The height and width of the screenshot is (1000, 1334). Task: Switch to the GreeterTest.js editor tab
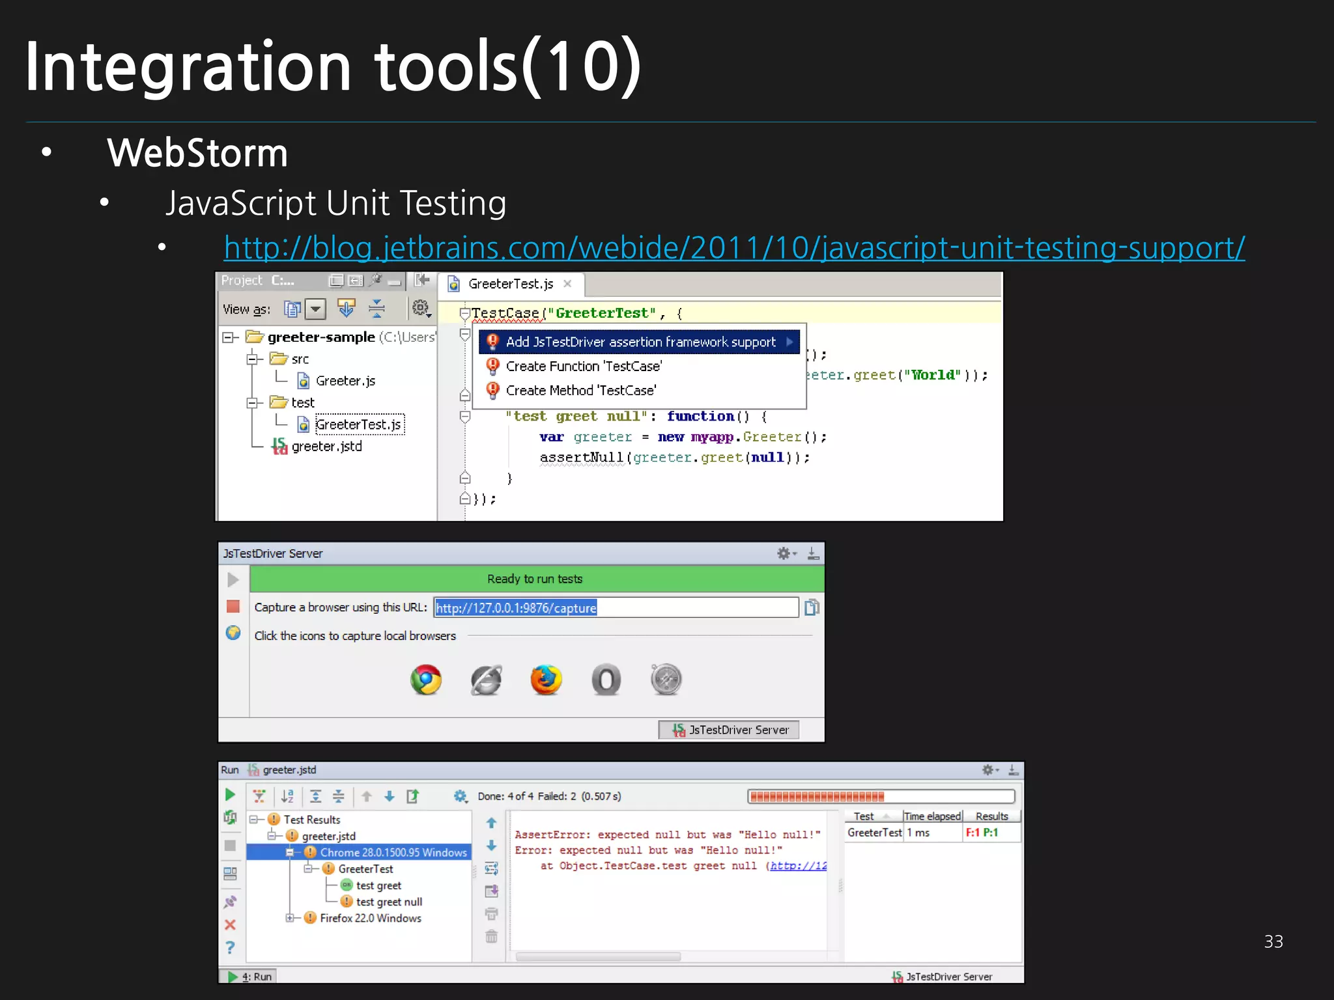tap(510, 284)
